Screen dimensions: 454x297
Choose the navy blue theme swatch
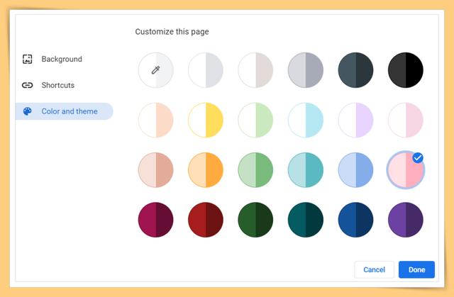click(x=355, y=220)
